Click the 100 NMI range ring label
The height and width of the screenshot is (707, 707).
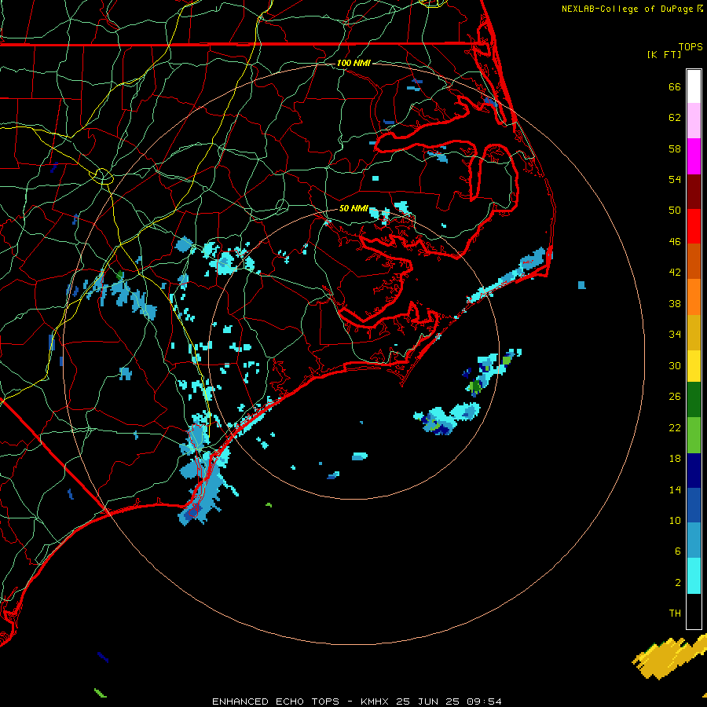pos(353,63)
